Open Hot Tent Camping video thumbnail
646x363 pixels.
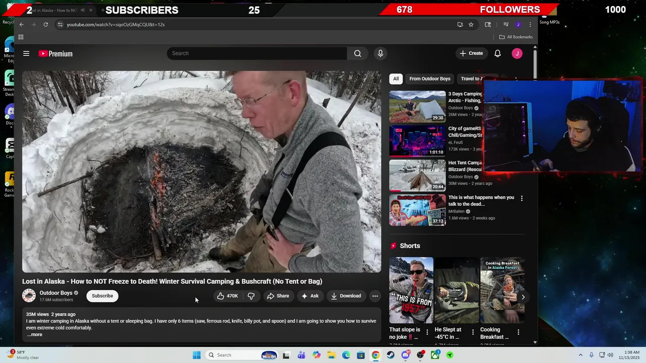pyautogui.click(x=417, y=175)
